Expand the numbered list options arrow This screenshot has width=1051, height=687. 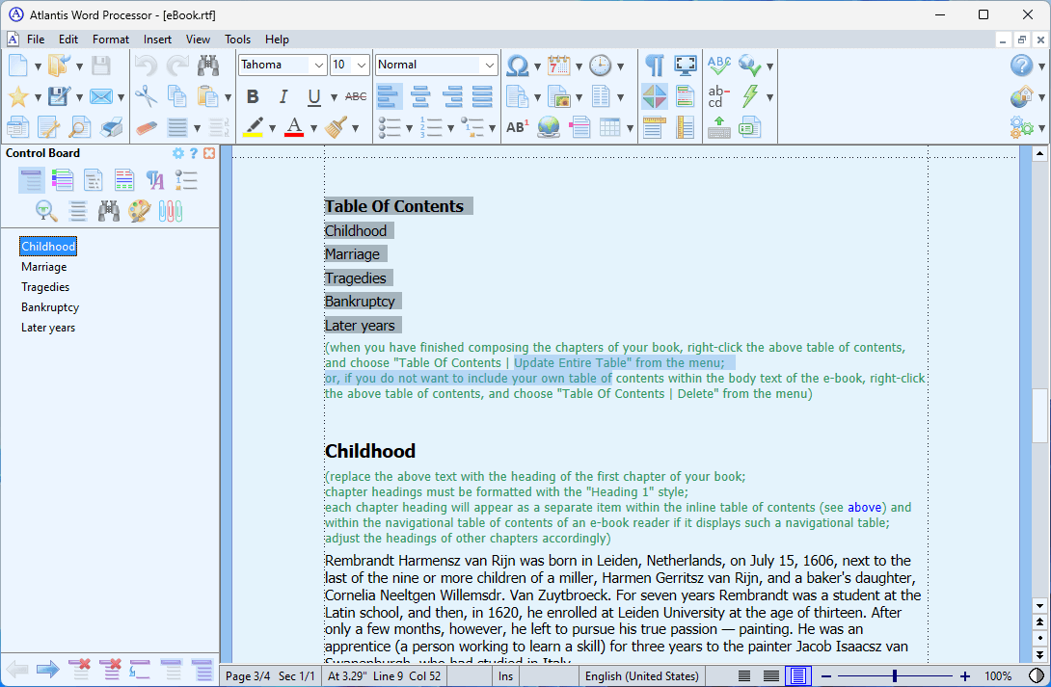point(450,128)
